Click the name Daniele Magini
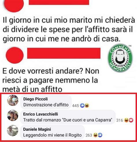 37,129
